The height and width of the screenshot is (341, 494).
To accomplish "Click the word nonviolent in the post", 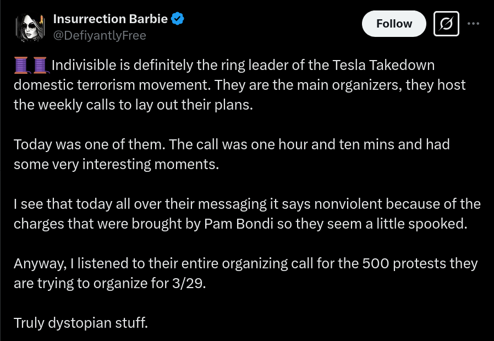I will coord(348,204).
